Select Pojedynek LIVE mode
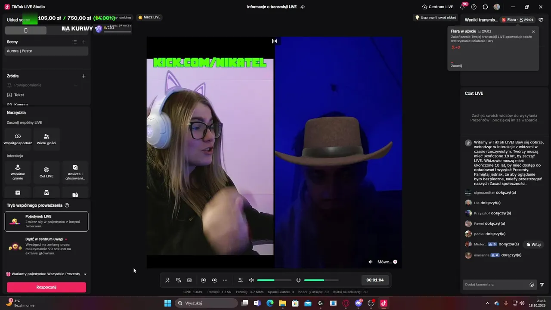The width and height of the screenshot is (551, 310). (x=46, y=221)
